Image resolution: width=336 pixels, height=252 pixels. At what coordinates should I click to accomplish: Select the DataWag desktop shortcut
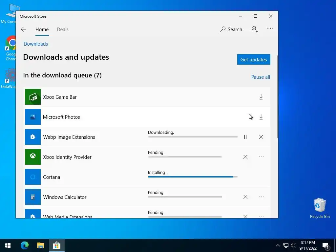tap(9, 78)
